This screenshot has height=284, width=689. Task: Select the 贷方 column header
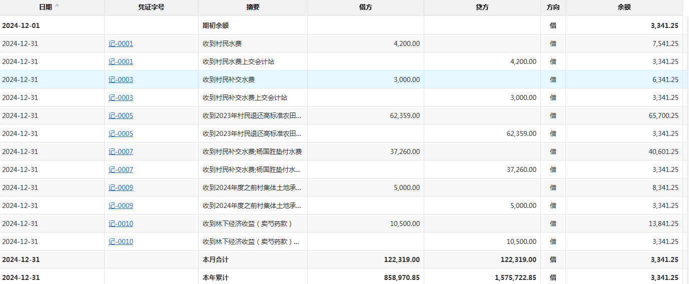point(482,7)
